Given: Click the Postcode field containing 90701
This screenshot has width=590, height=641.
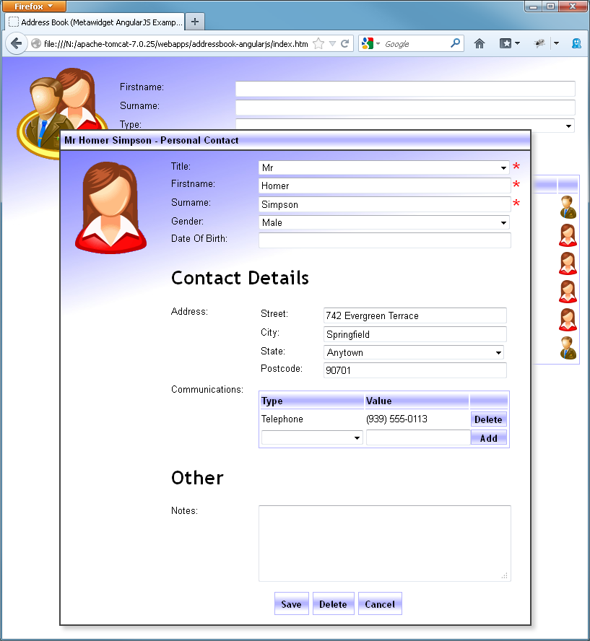Looking at the screenshot, I should [415, 370].
